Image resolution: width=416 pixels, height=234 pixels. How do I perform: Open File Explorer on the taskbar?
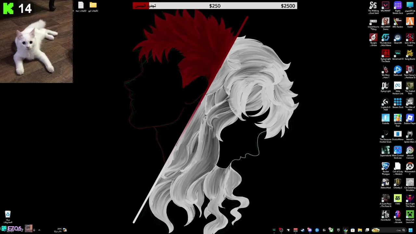click(360, 230)
